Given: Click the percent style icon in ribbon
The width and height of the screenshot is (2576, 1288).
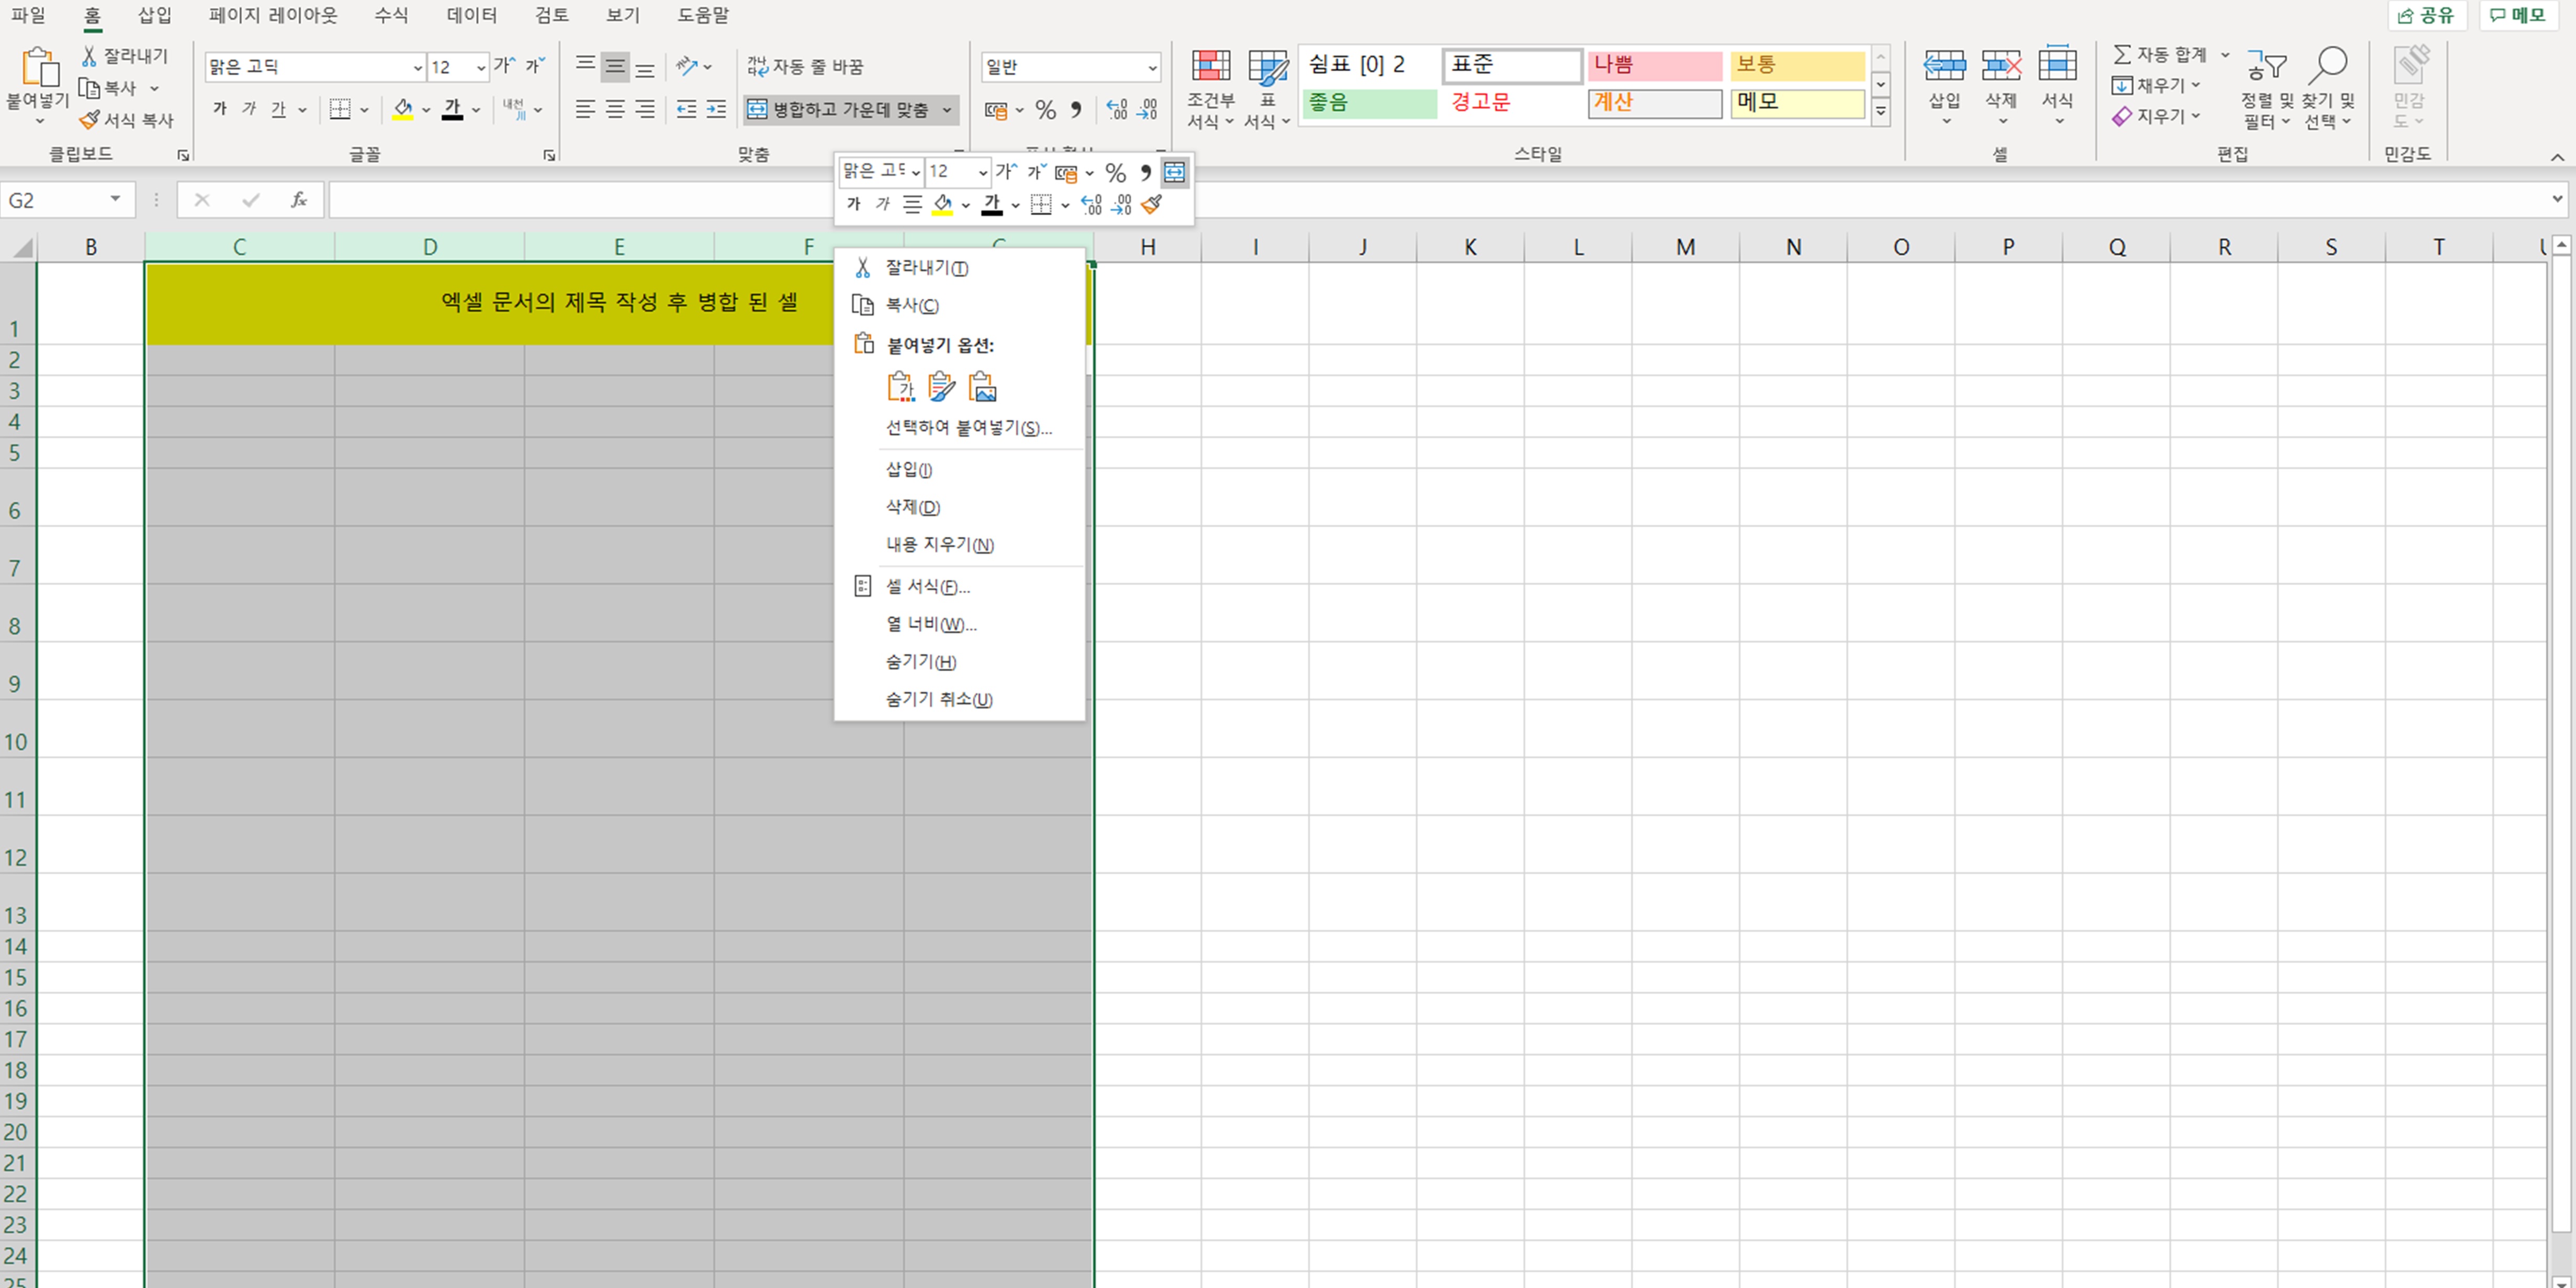Looking at the screenshot, I should (1046, 110).
